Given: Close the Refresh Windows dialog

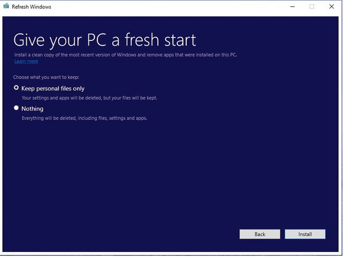Looking at the screenshot, I should [332, 7].
